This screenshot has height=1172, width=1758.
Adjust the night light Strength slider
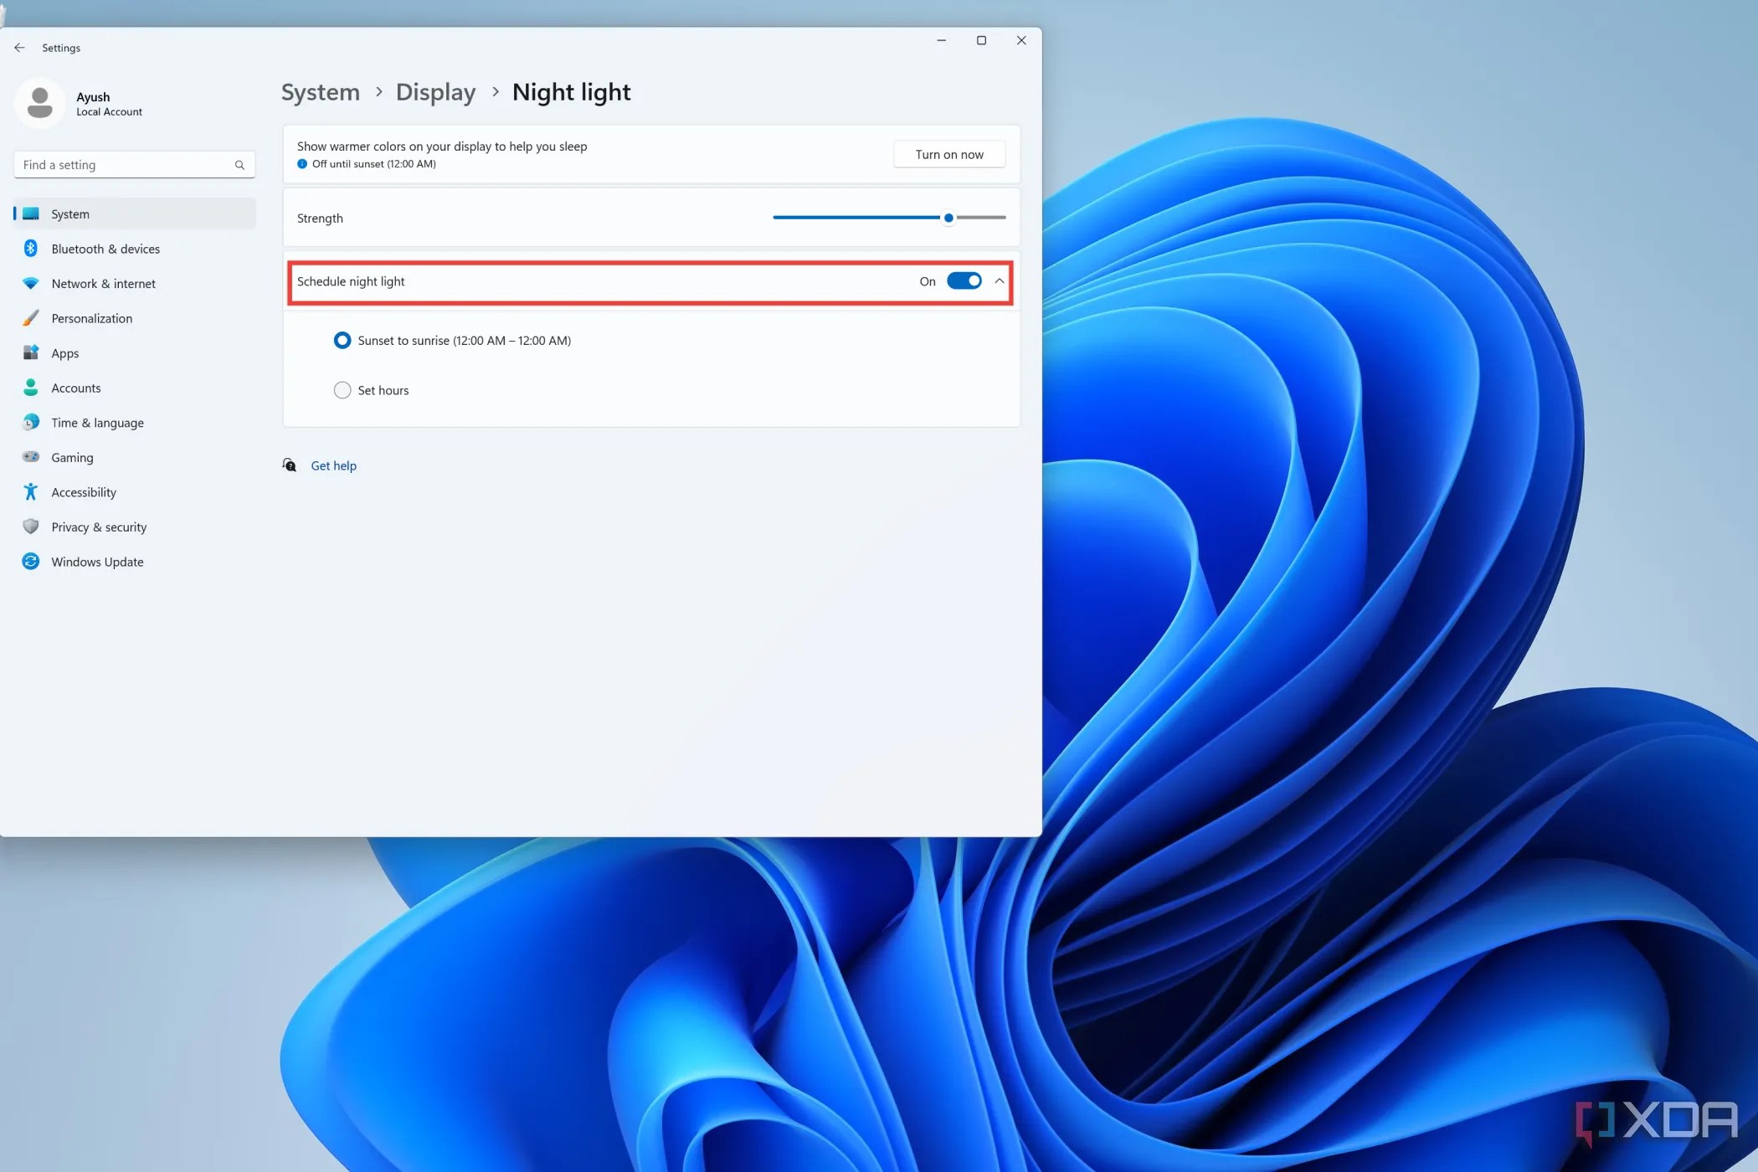click(948, 218)
